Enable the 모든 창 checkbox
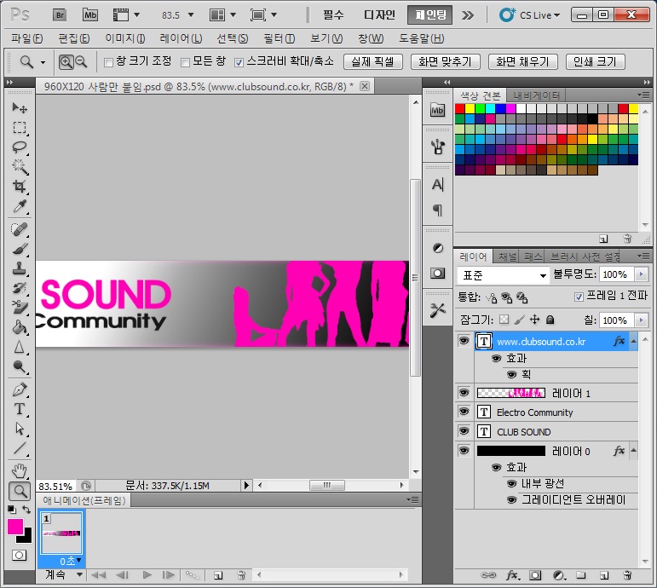 [185, 62]
